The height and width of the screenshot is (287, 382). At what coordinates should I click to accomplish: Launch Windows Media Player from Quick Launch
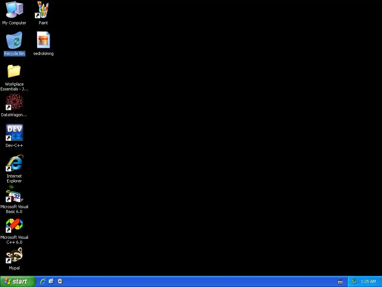point(60,281)
